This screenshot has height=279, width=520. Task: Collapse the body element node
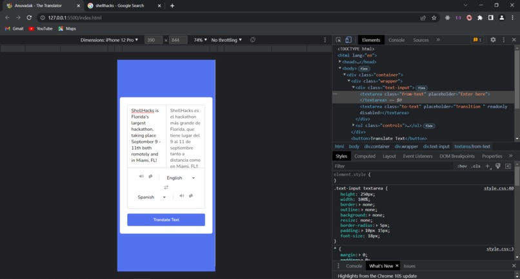(x=340, y=68)
